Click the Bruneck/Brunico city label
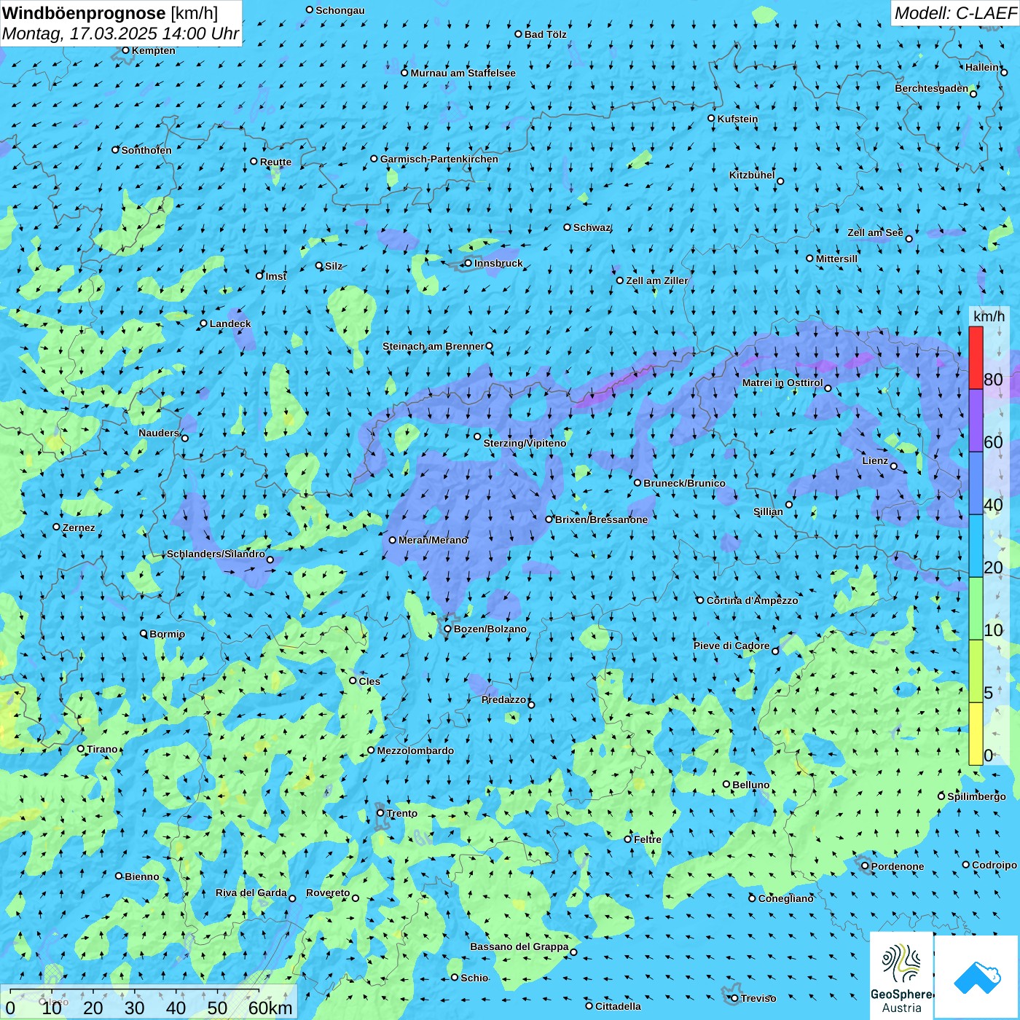The width and height of the screenshot is (1020, 1020). pos(684,483)
